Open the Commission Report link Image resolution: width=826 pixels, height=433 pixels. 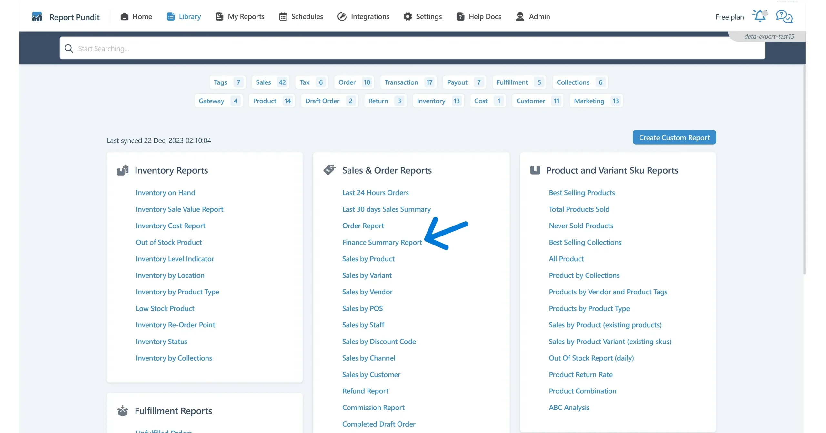(373, 407)
